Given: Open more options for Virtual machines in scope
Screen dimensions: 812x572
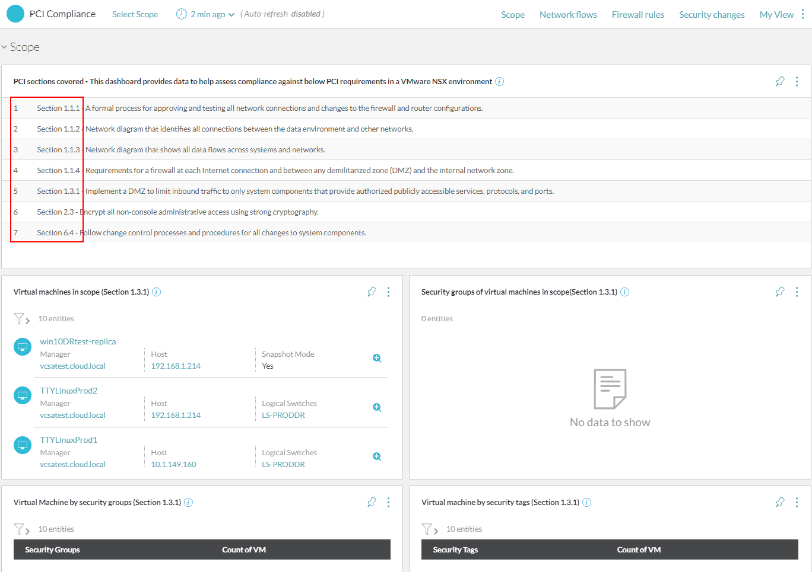Looking at the screenshot, I should pyautogui.click(x=388, y=292).
